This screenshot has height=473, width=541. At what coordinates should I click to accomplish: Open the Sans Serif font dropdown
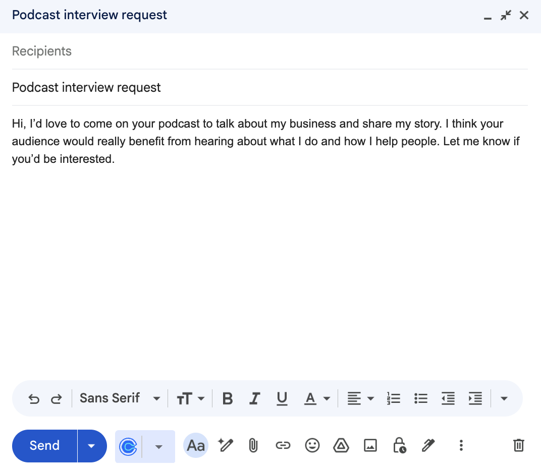(120, 398)
